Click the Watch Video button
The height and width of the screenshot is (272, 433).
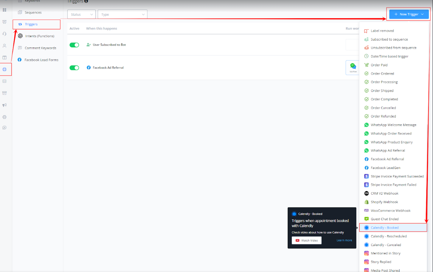tap(306, 240)
